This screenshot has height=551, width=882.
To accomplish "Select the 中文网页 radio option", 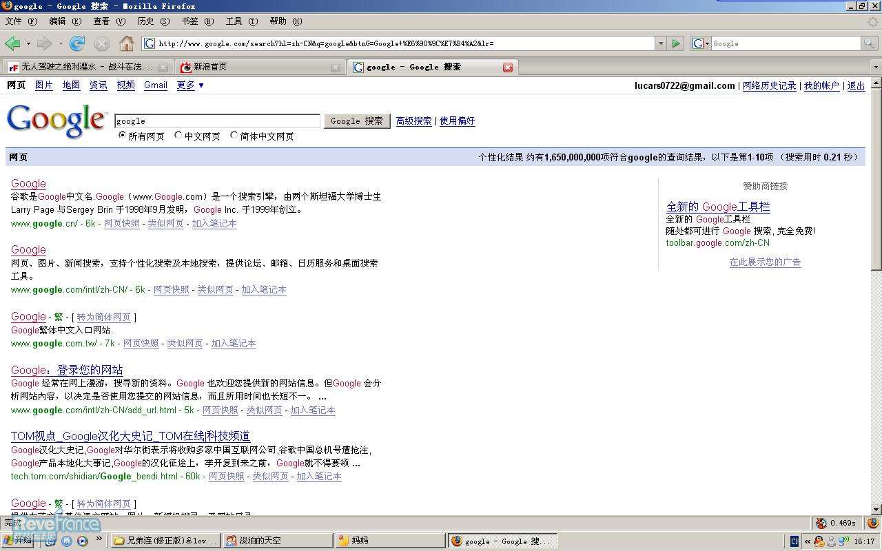I will tap(178, 136).
